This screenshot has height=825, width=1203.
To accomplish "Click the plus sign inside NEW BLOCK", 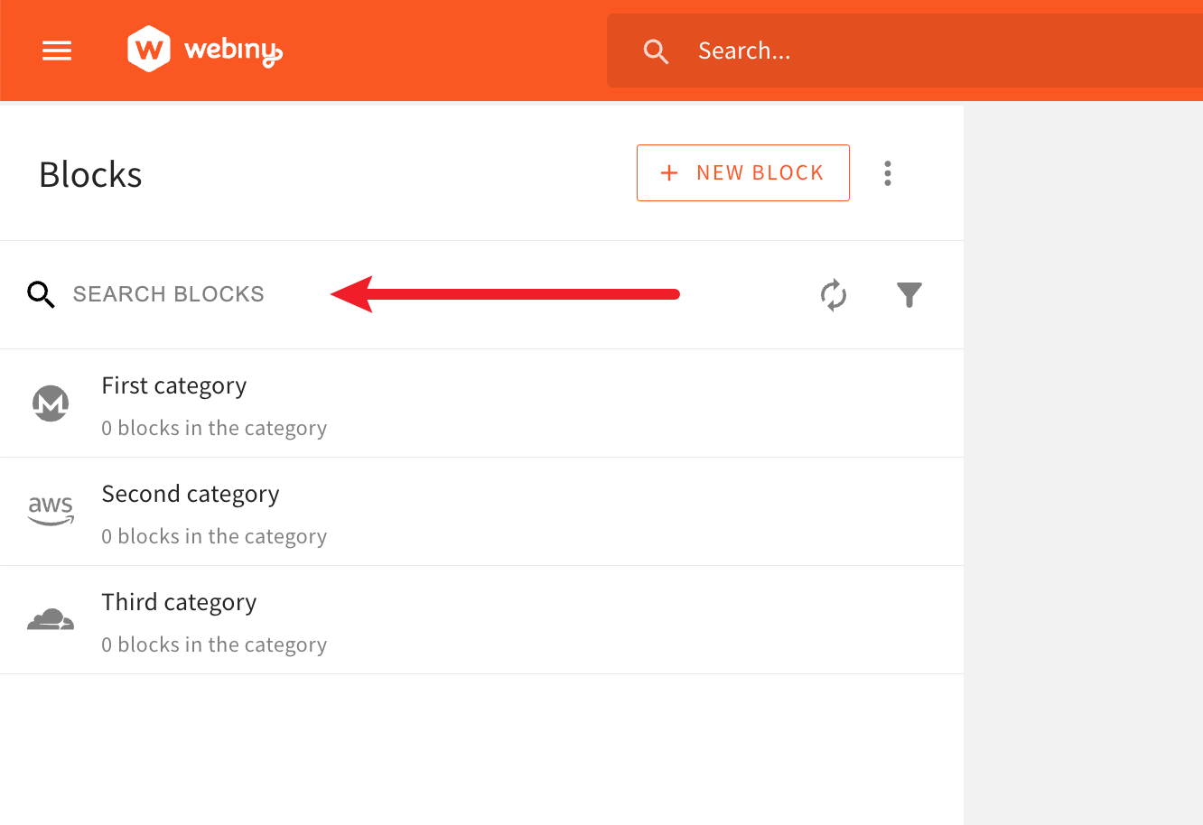I will pos(668,172).
